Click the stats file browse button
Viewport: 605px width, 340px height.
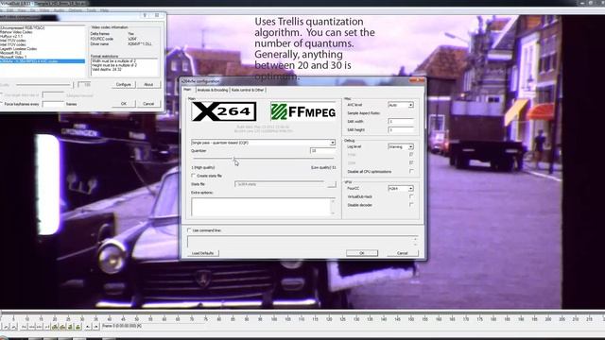(332, 184)
